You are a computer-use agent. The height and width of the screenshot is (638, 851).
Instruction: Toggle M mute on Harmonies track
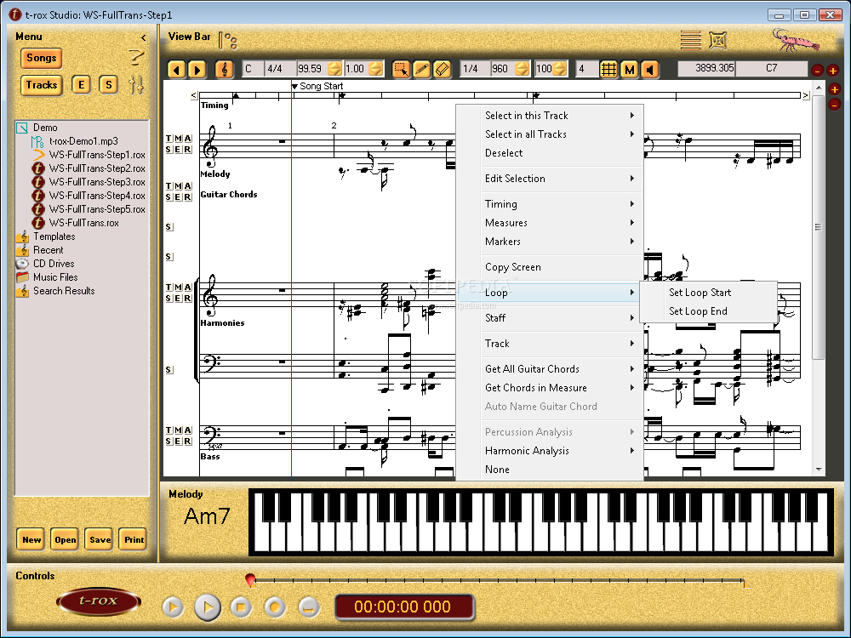(x=178, y=288)
